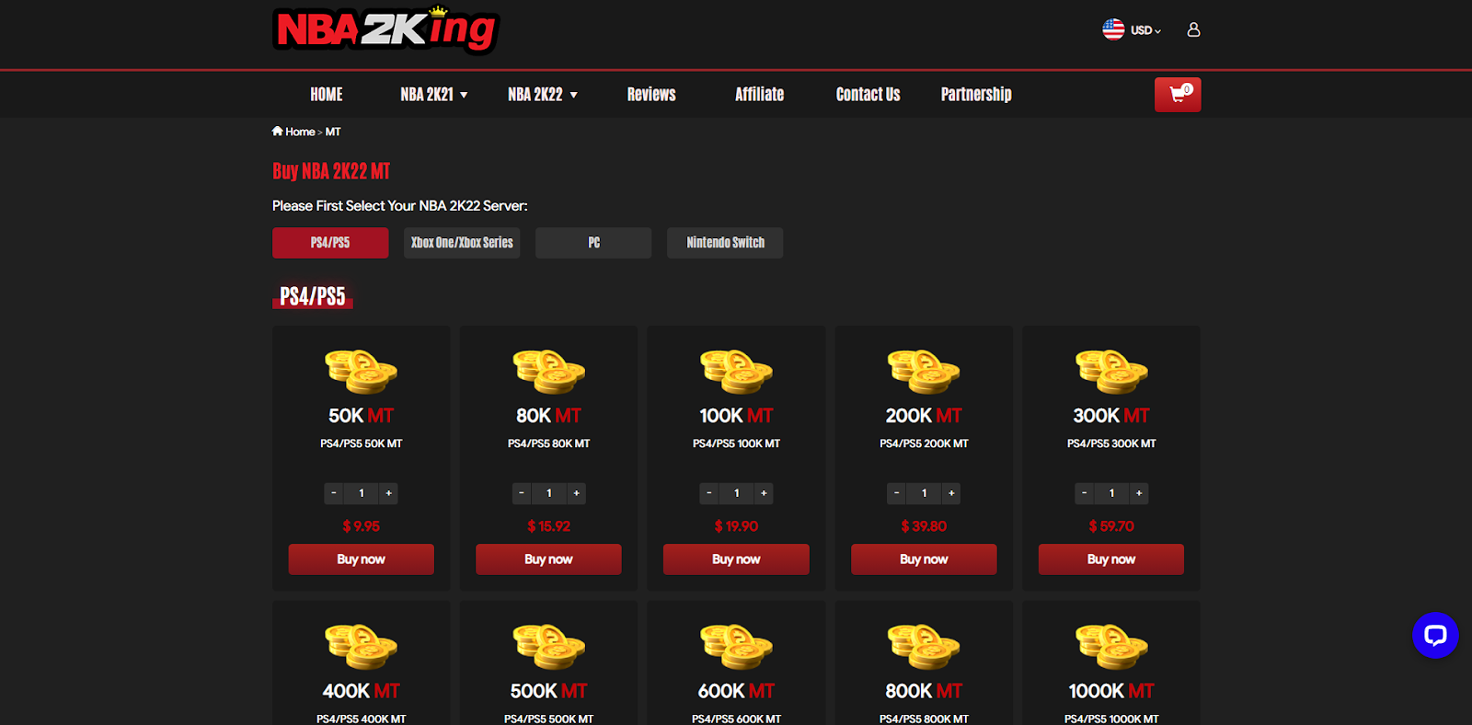Click the $ 19.90 price
Image resolution: width=1472 pixels, height=725 pixels.
pyautogui.click(x=736, y=526)
